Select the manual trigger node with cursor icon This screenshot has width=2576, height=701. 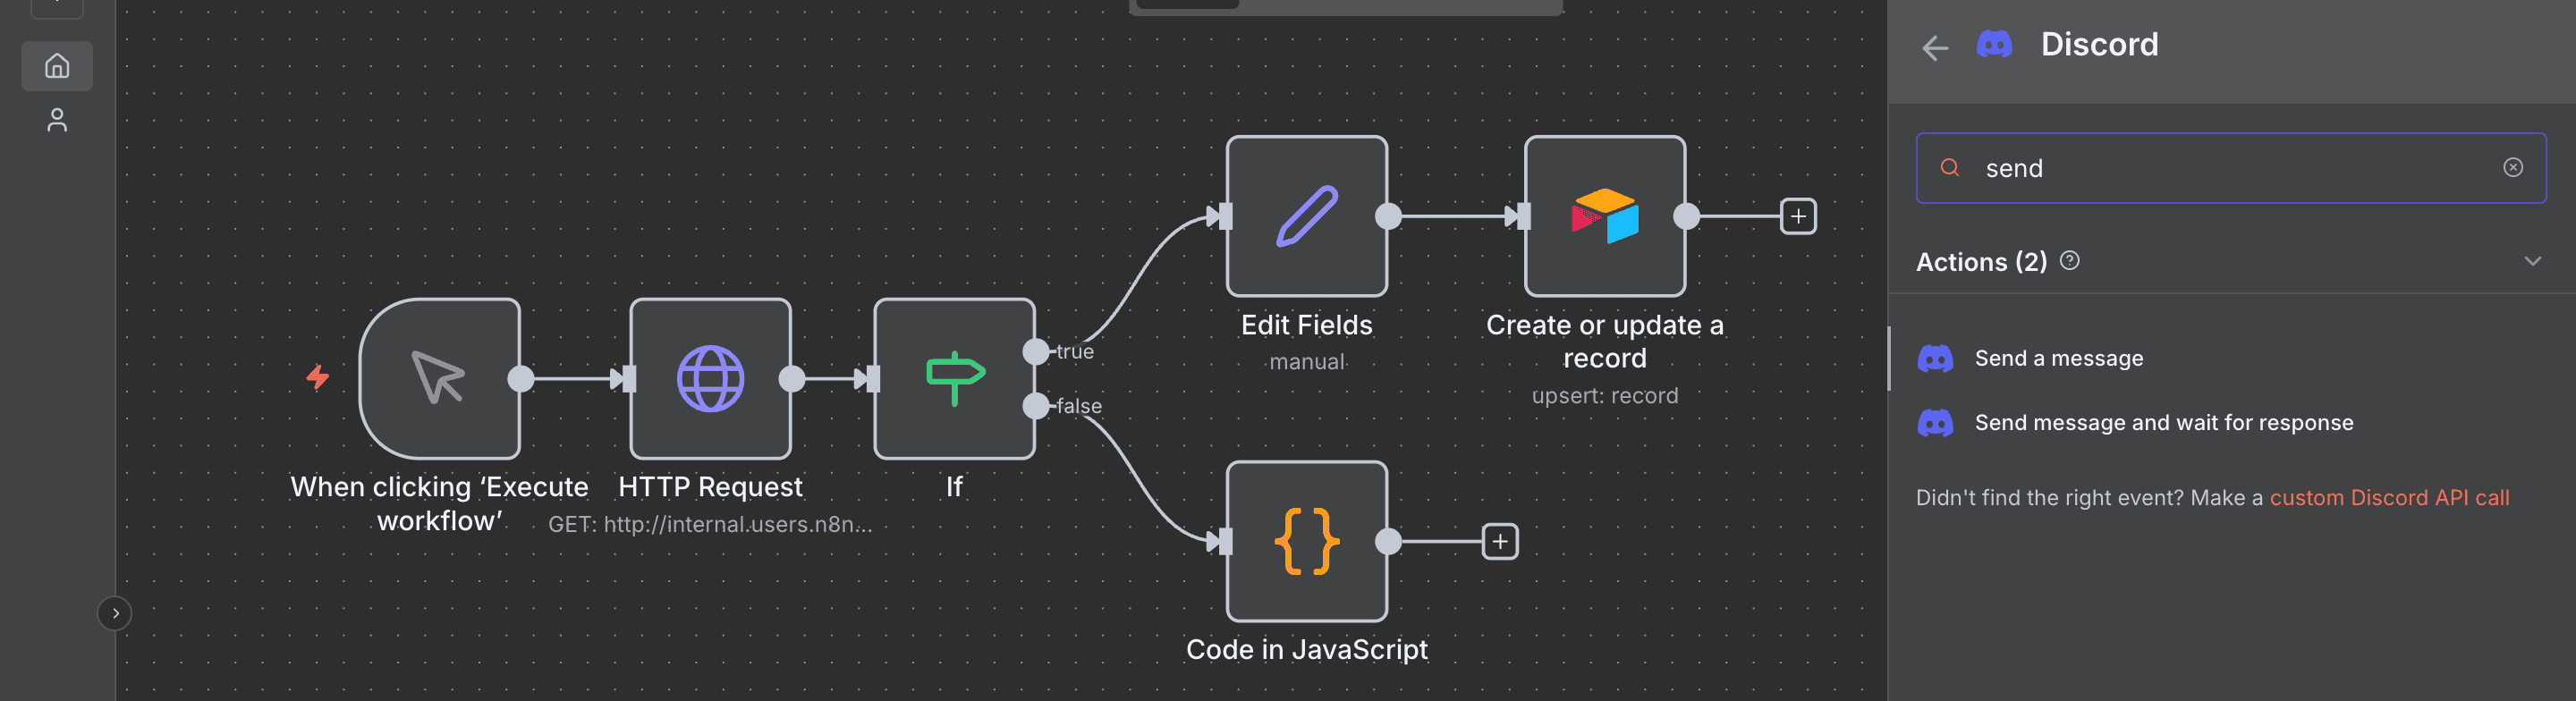439,378
